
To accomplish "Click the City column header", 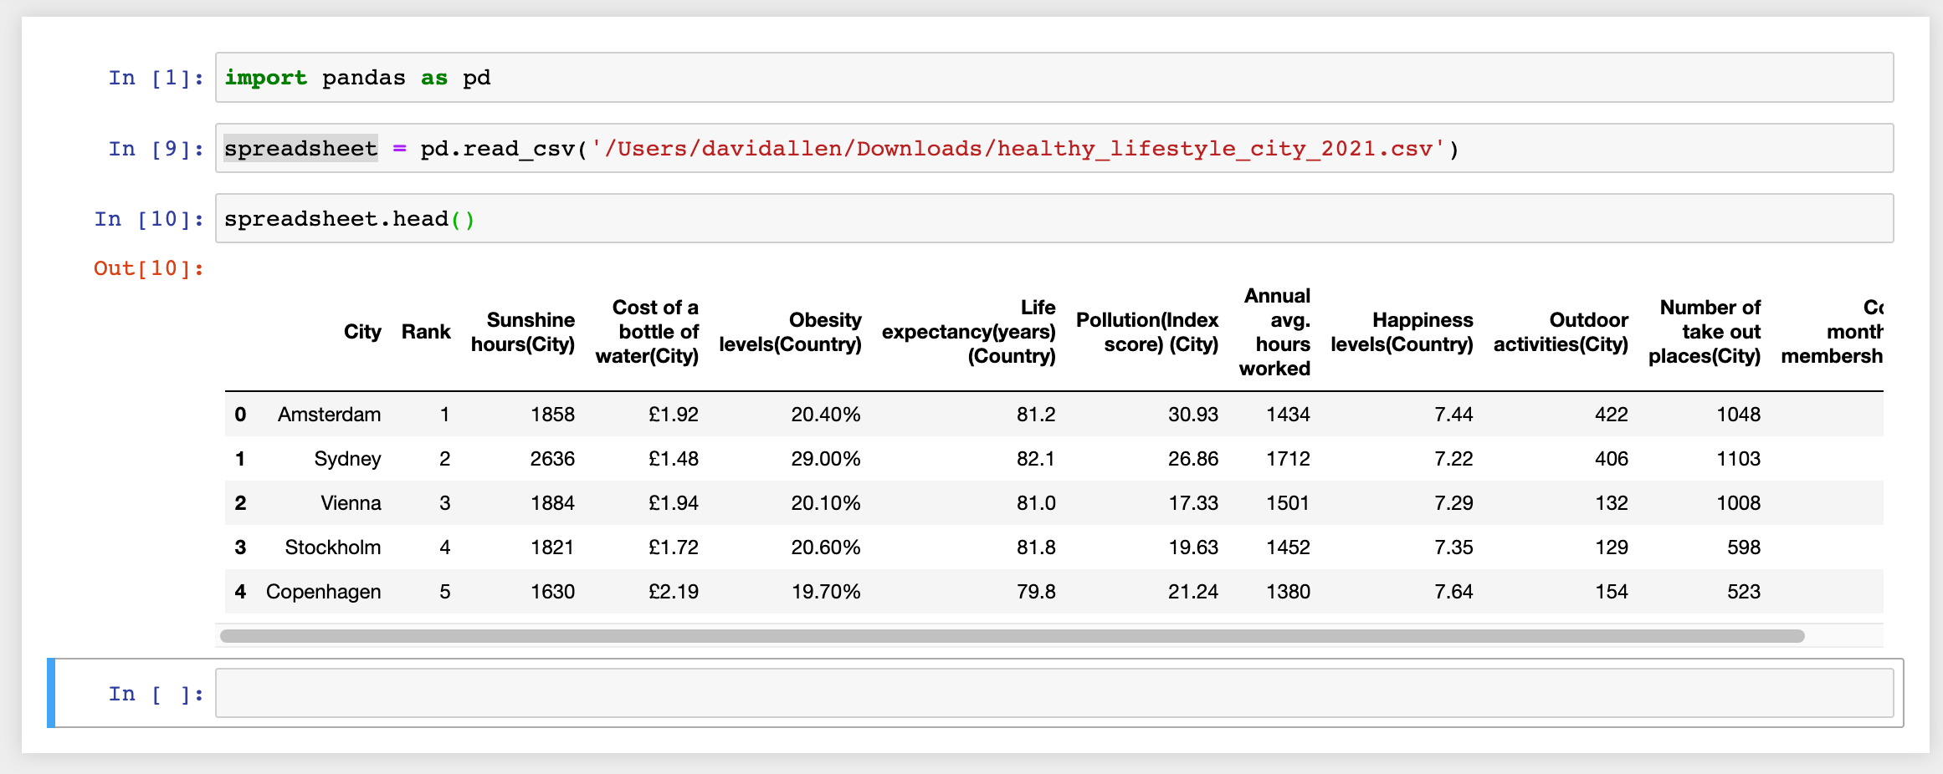I will point(362,332).
